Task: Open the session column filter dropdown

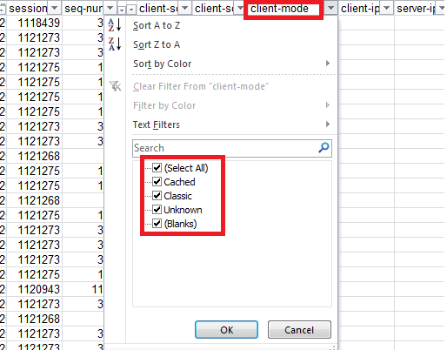Action: click(x=54, y=9)
